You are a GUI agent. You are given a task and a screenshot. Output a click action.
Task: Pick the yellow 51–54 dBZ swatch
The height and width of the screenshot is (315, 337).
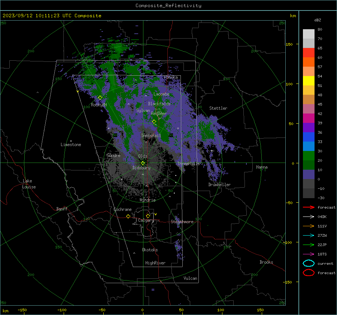(309, 81)
